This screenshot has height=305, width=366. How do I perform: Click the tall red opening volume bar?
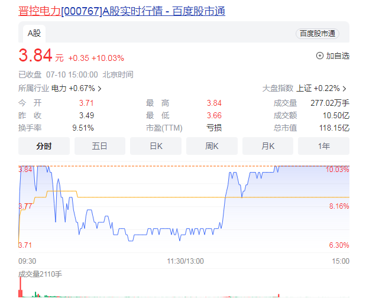(20, 288)
